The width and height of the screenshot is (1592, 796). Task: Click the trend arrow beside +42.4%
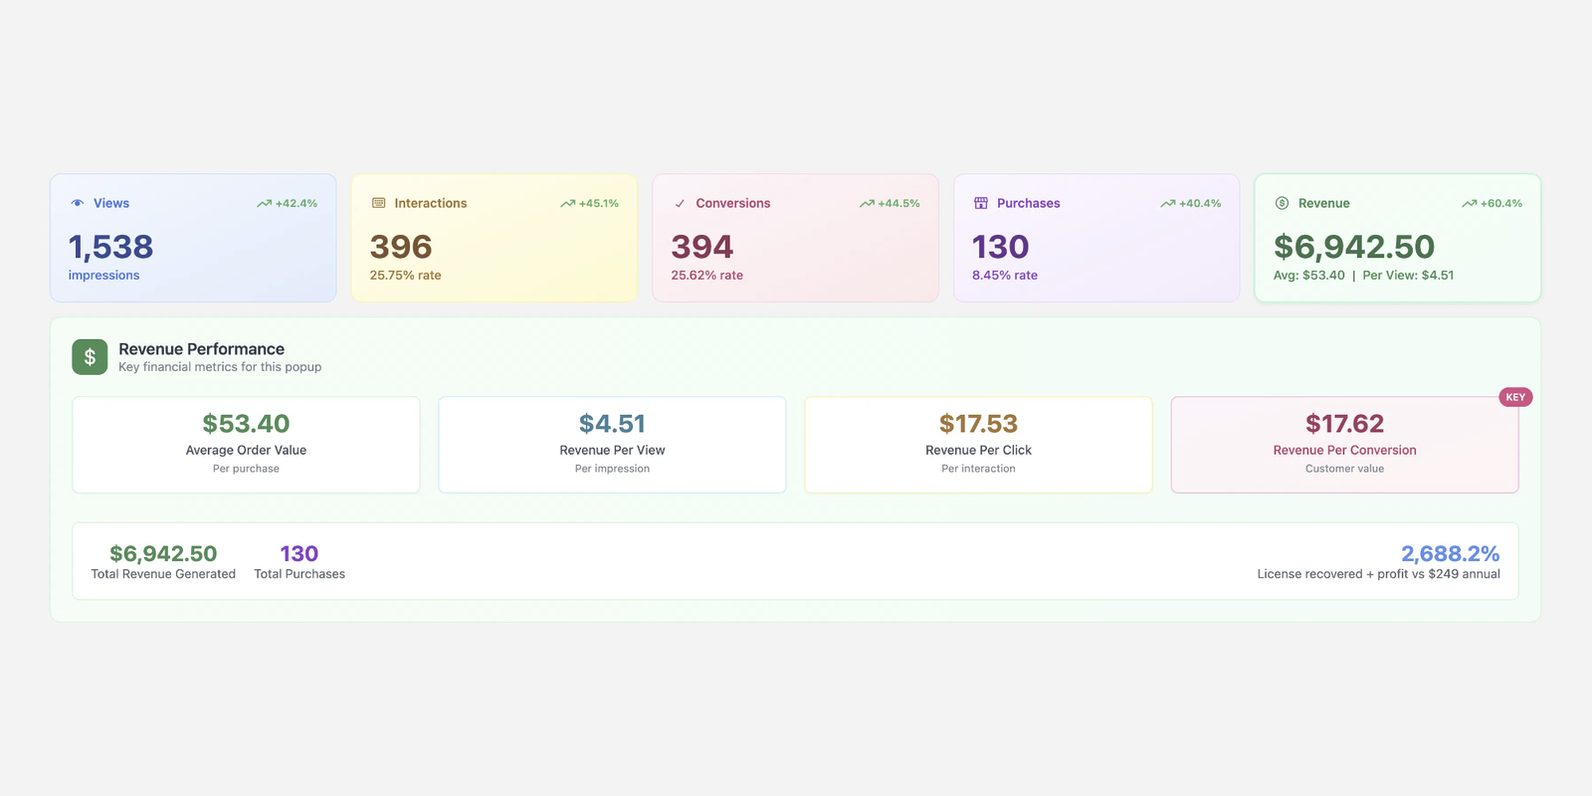(264, 204)
